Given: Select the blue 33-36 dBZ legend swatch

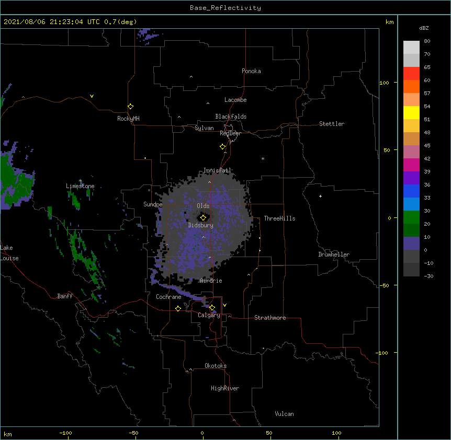Looking at the screenshot, I should pos(411,191).
